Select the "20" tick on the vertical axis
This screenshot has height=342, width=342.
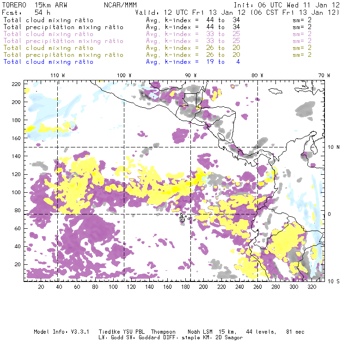pos(18,264)
